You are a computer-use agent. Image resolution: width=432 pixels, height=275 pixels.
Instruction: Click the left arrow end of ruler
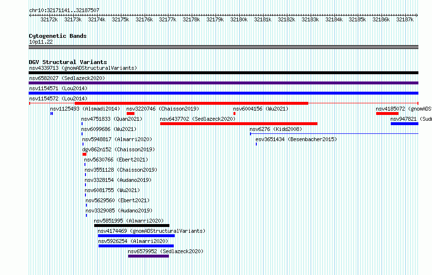(x=30, y=16)
